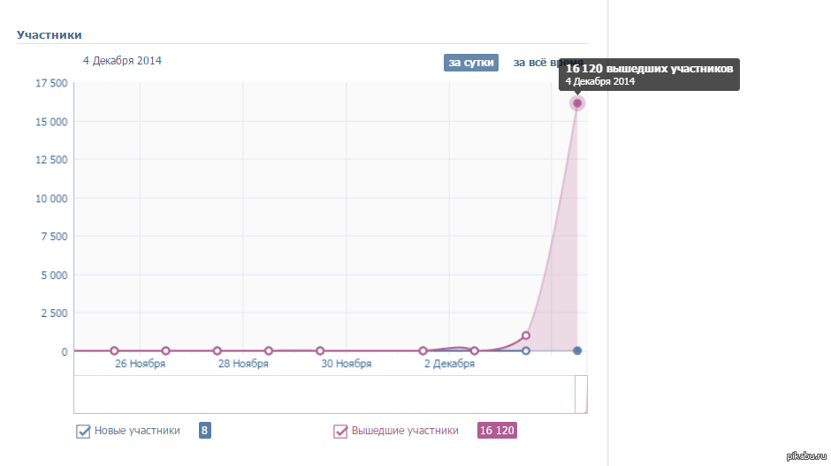Click the highlighted peak point at 16 120
This screenshot has height=466, width=831.
577,103
